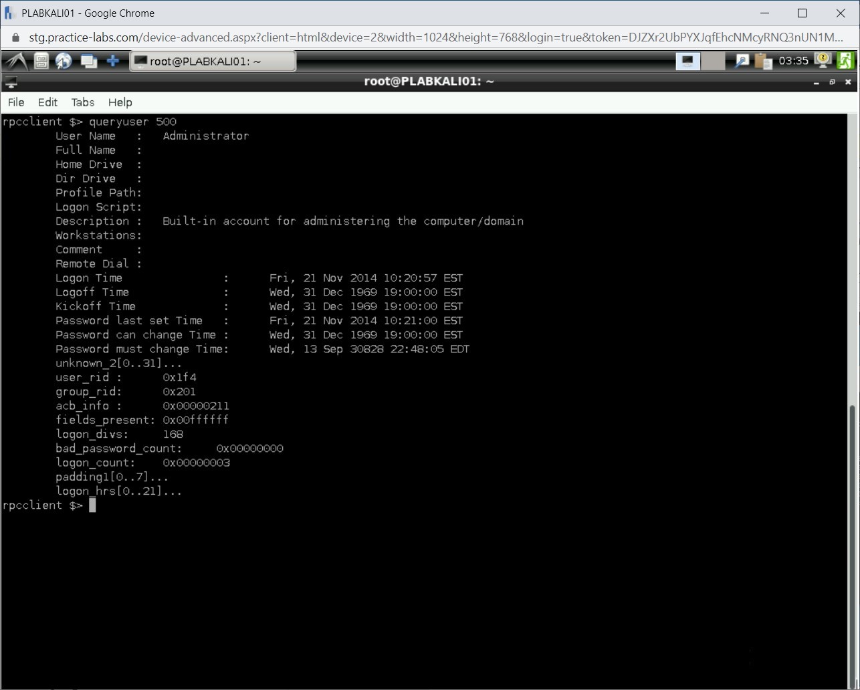The image size is (860, 690).
Task: Open the Tabs menu
Action: click(x=83, y=102)
